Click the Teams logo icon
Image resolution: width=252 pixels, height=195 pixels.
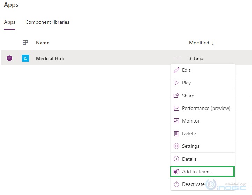point(176,172)
